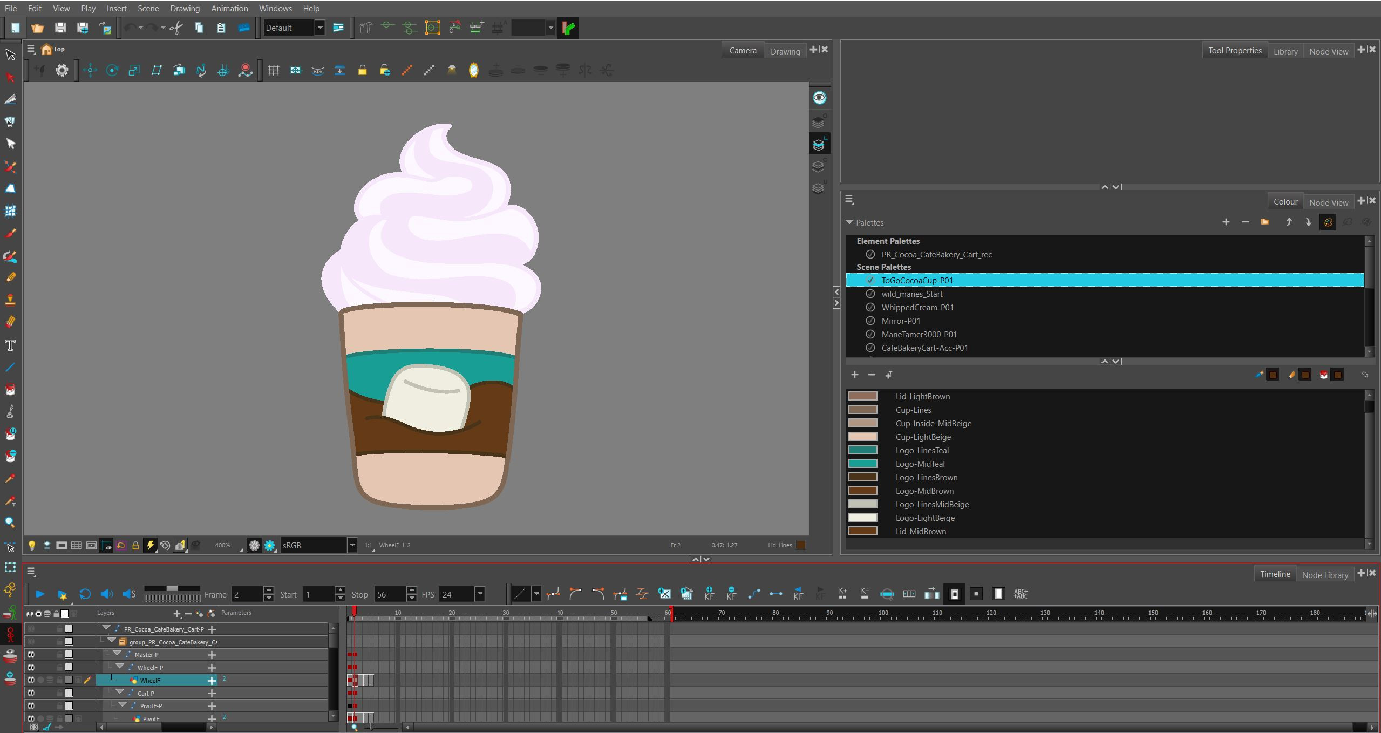Select the PivotF layer
Viewport: 1381px width, 733px height.
coord(151,718)
